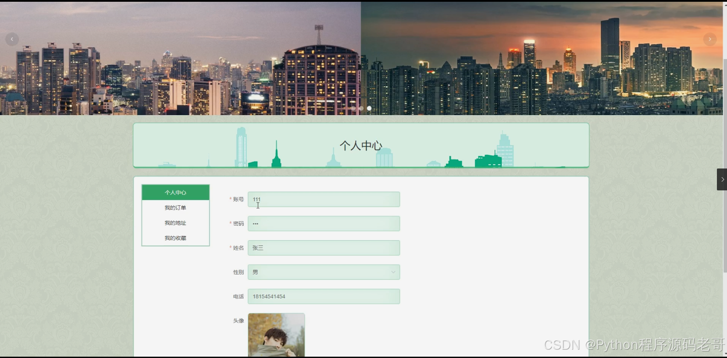Expand the dark side panel arrow

722,179
